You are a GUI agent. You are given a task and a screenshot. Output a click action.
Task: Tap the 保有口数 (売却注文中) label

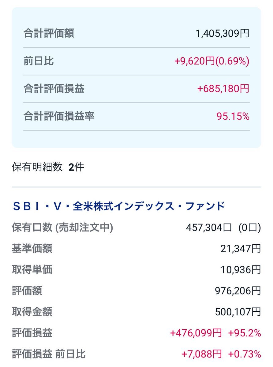(x=62, y=228)
